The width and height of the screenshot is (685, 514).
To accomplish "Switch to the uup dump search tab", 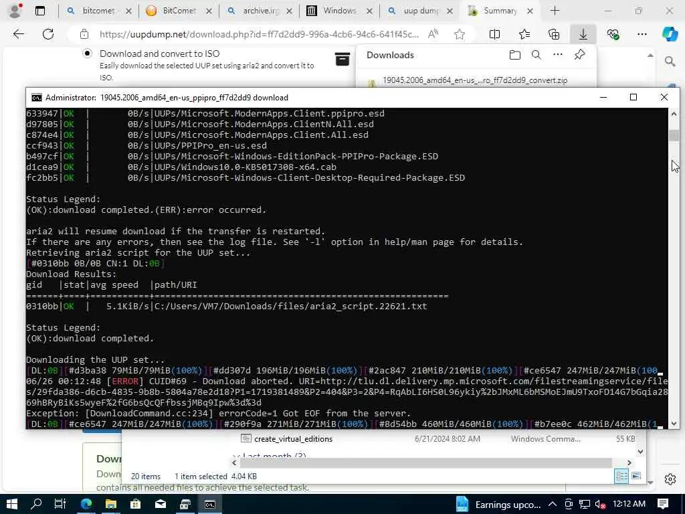I will point(420,11).
